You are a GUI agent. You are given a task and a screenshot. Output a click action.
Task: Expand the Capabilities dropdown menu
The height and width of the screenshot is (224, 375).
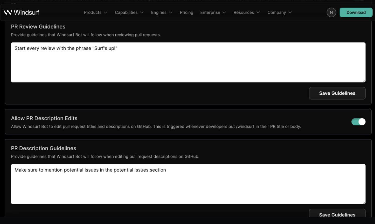[x=129, y=12]
